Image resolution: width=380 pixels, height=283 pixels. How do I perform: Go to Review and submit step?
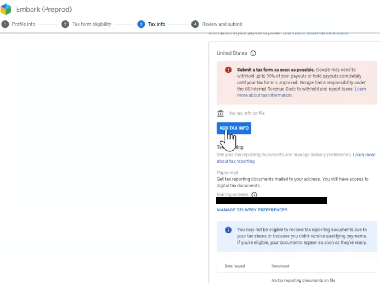point(222,24)
